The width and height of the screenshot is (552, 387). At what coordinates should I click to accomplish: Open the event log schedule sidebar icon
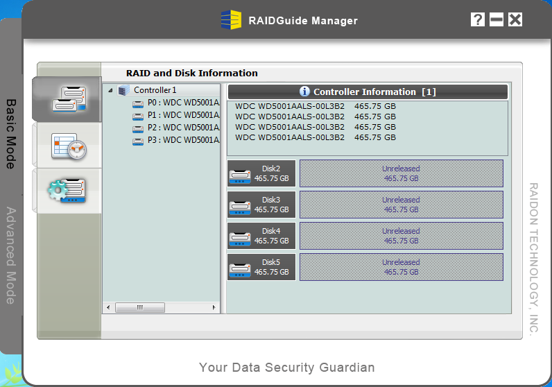(x=67, y=146)
